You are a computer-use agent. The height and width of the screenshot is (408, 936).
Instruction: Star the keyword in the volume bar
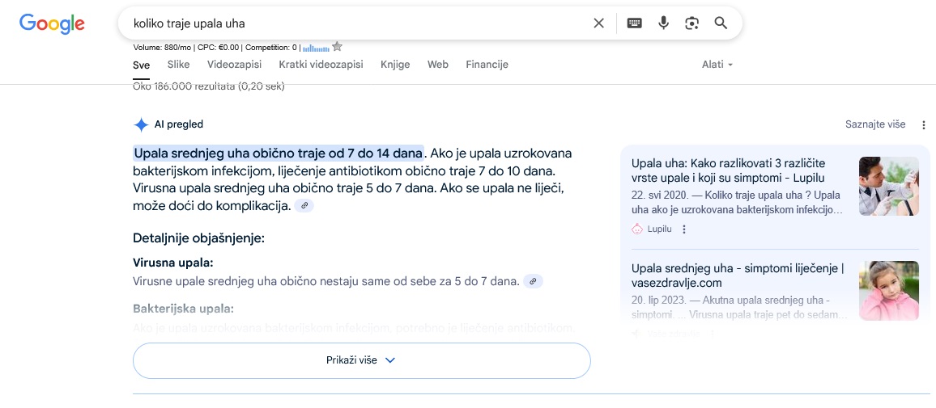pos(338,47)
